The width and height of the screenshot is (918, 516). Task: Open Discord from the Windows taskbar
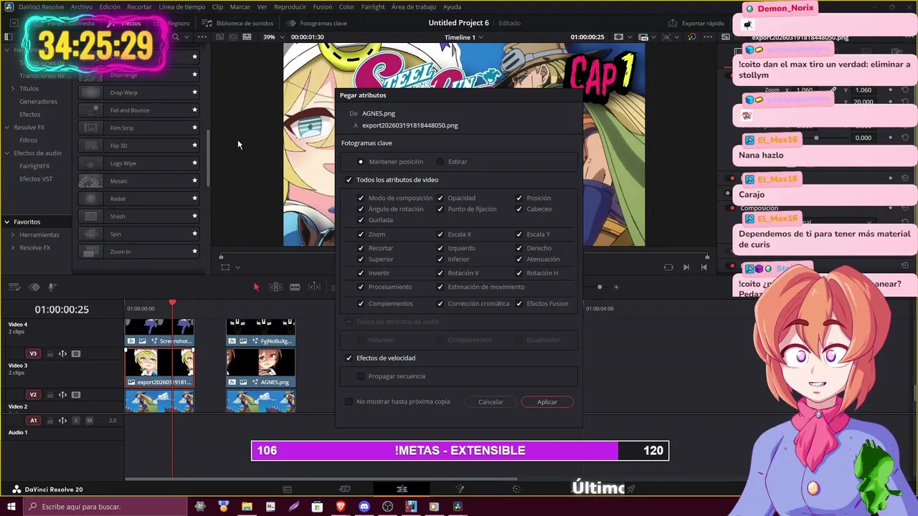click(x=364, y=507)
